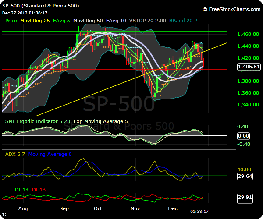263x219 pixels.
Task: Select the -DI 13 indicator label
Action: 38,190
